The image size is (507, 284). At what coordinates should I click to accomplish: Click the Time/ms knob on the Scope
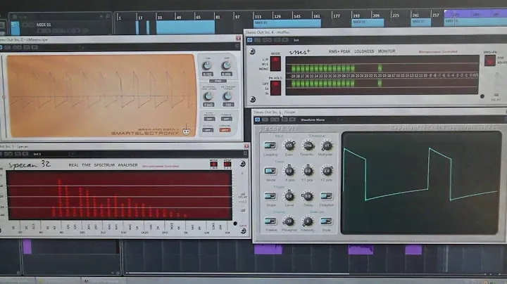pyautogui.click(x=308, y=146)
